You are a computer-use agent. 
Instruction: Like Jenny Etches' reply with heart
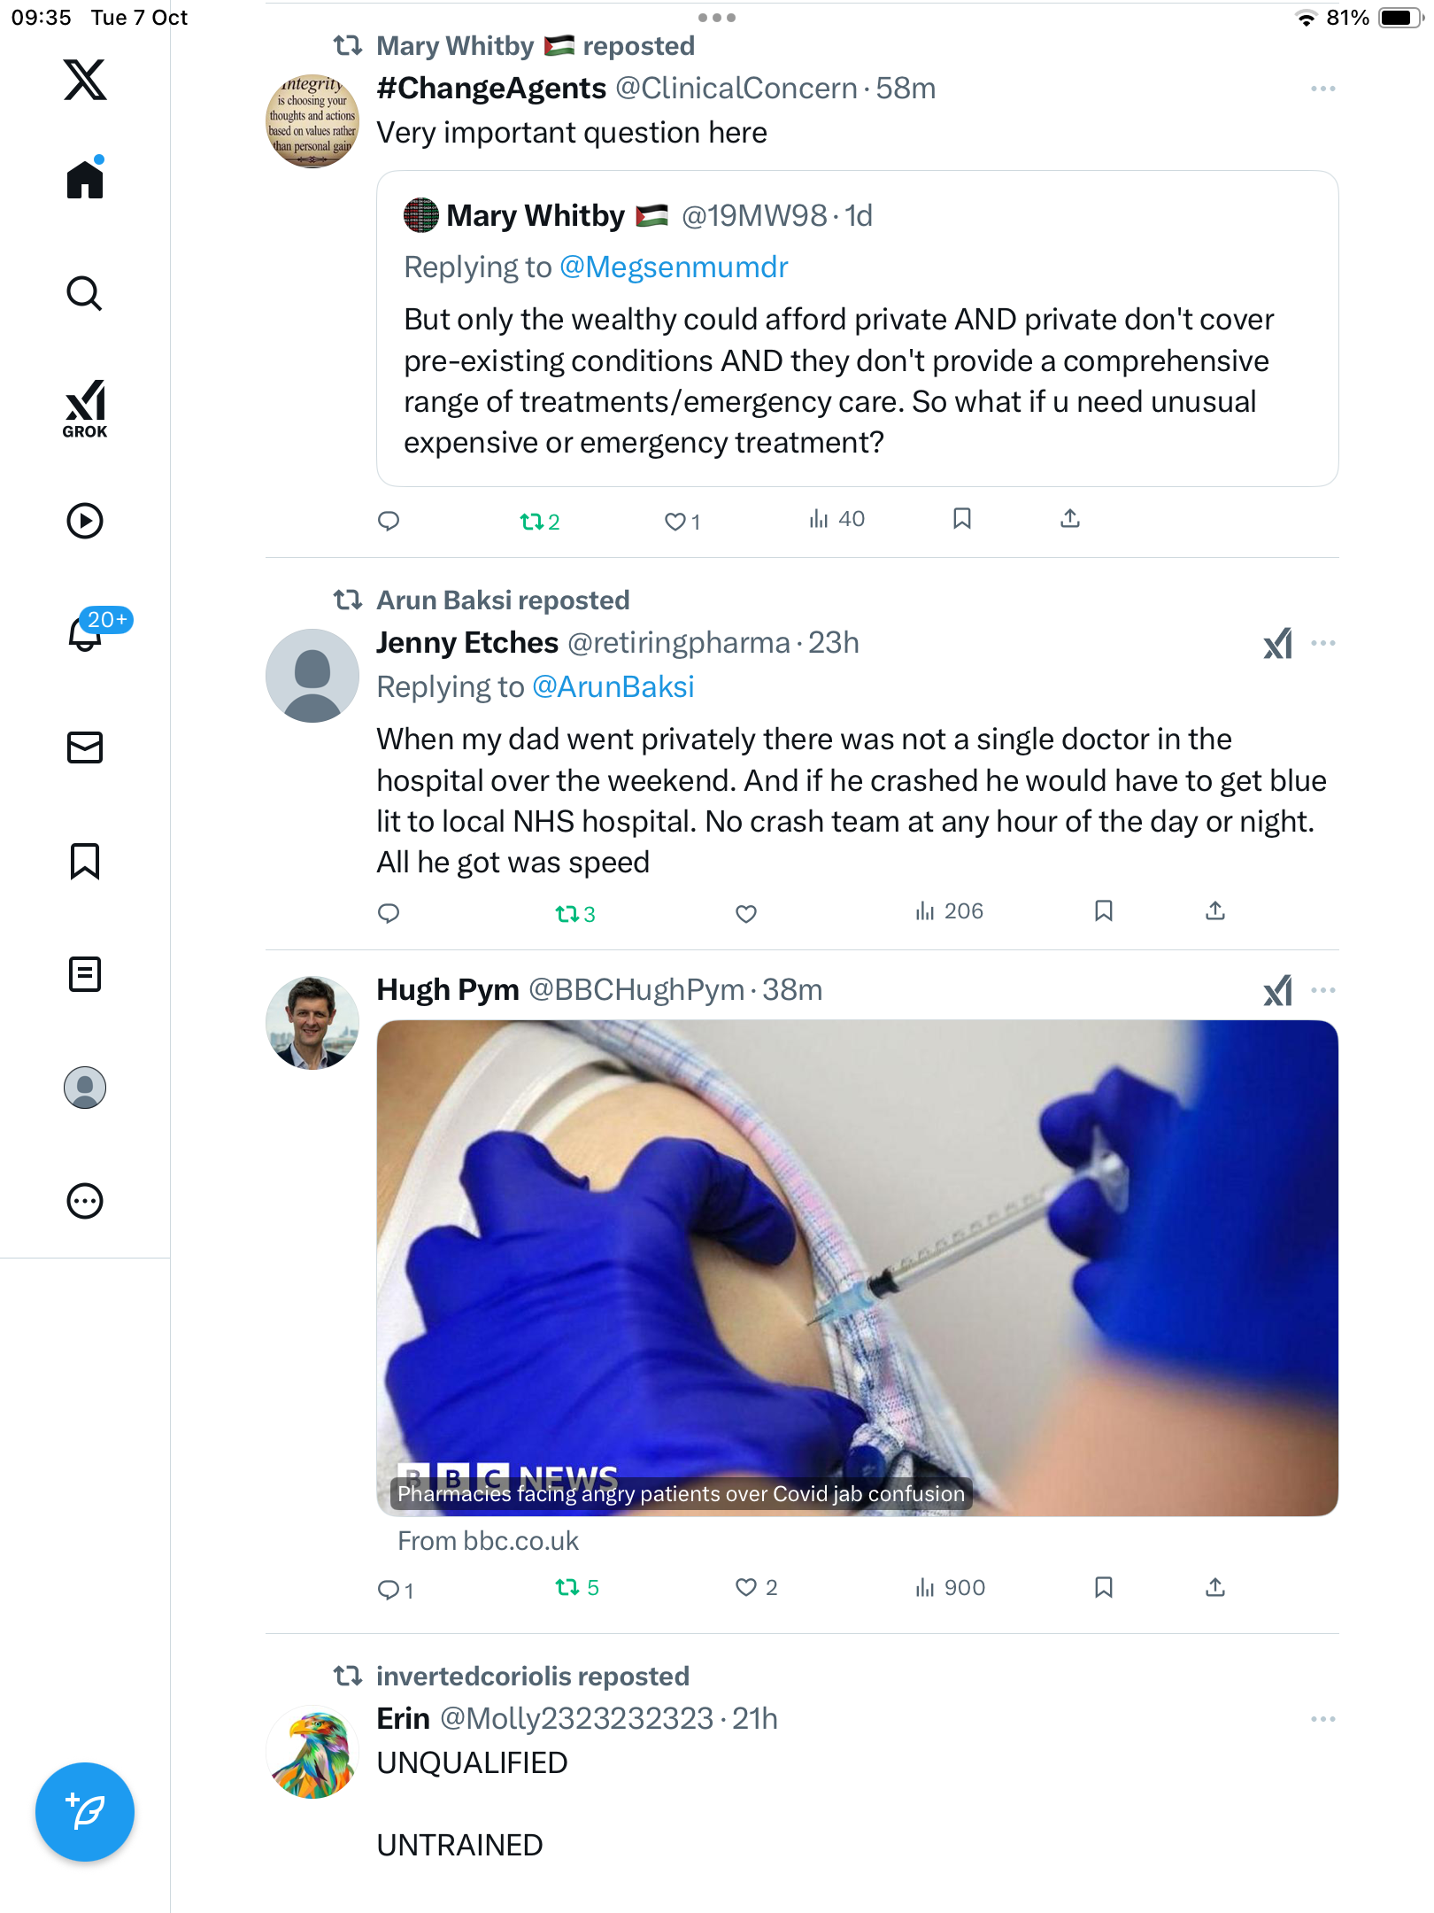tap(746, 913)
